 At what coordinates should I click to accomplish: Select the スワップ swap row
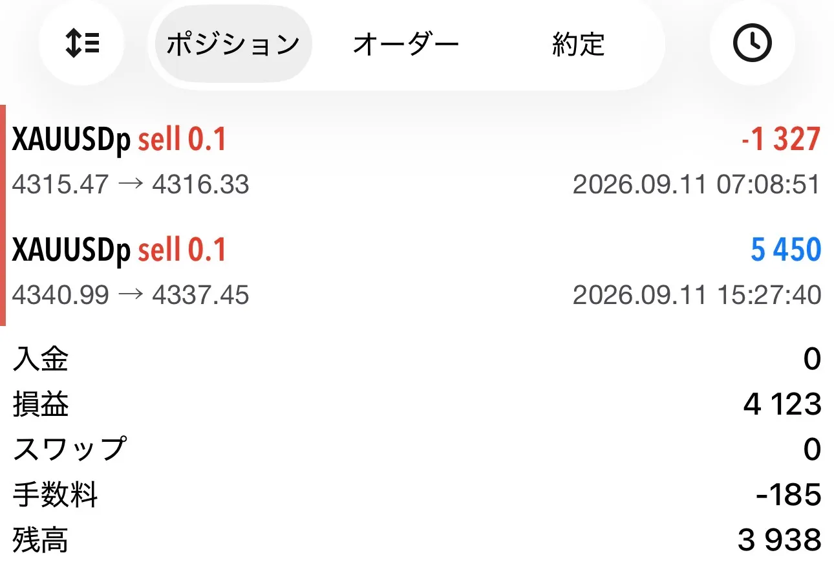pyautogui.click(x=417, y=450)
